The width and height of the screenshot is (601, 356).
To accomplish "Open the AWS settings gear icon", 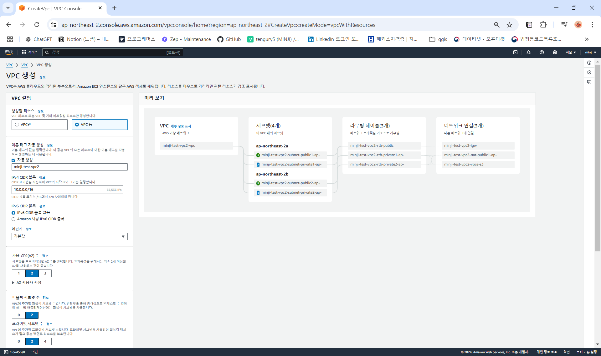I will pos(555,52).
